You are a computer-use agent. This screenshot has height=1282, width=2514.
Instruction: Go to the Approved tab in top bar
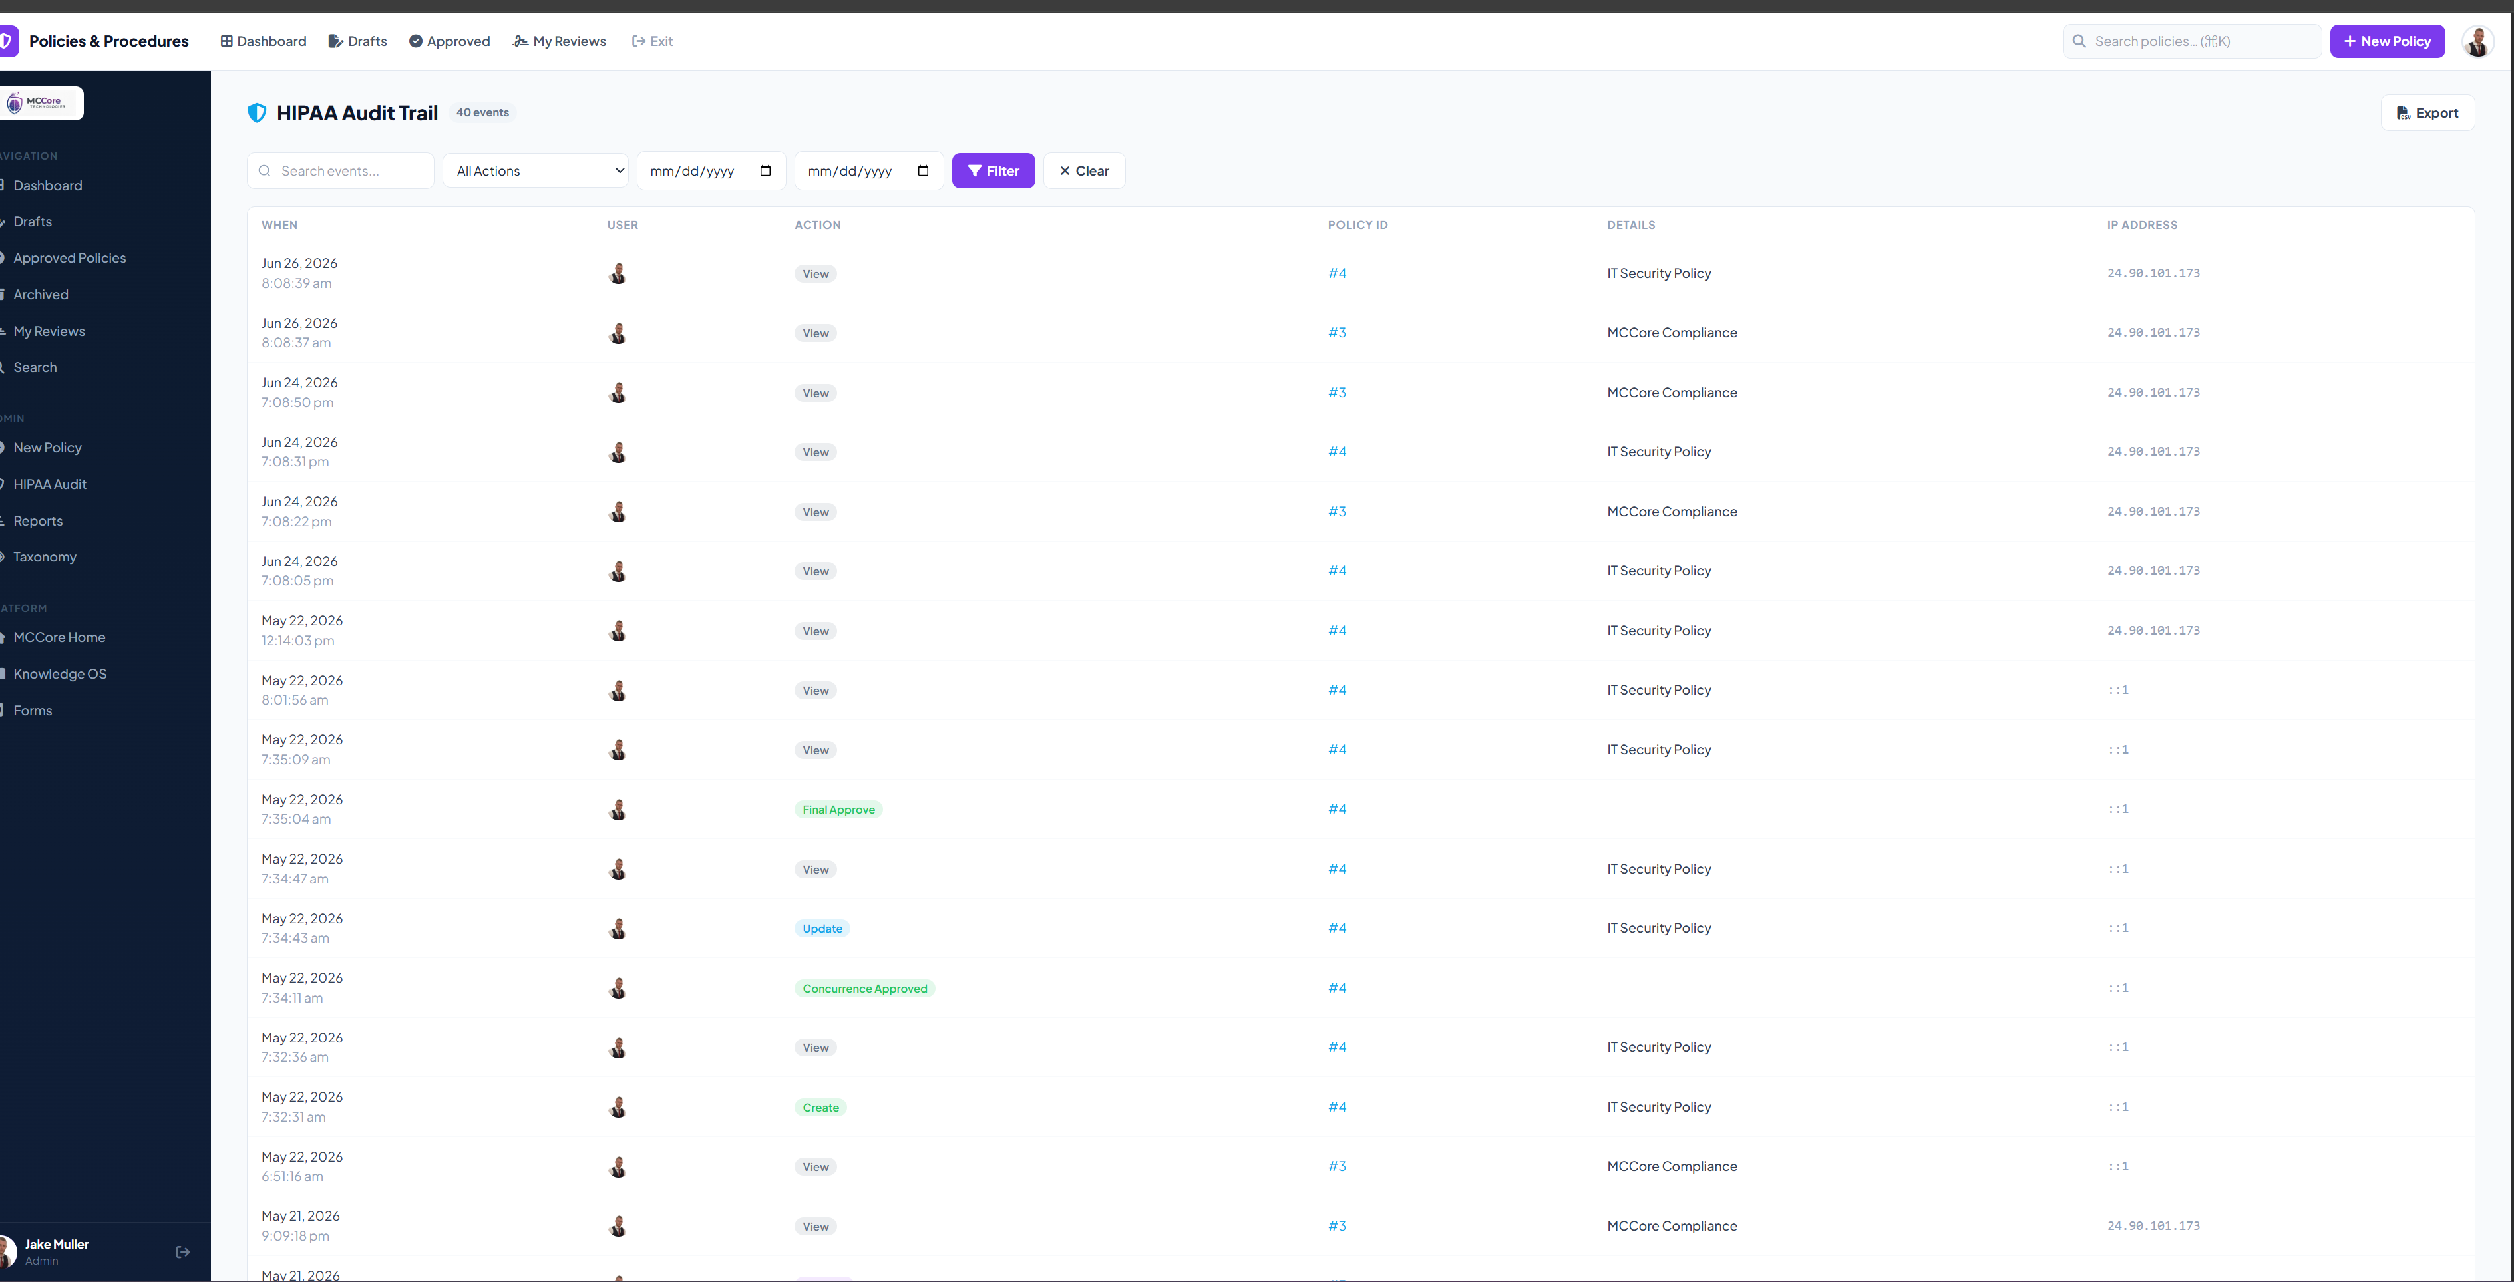pyautogui.click(x=449, y=41)
